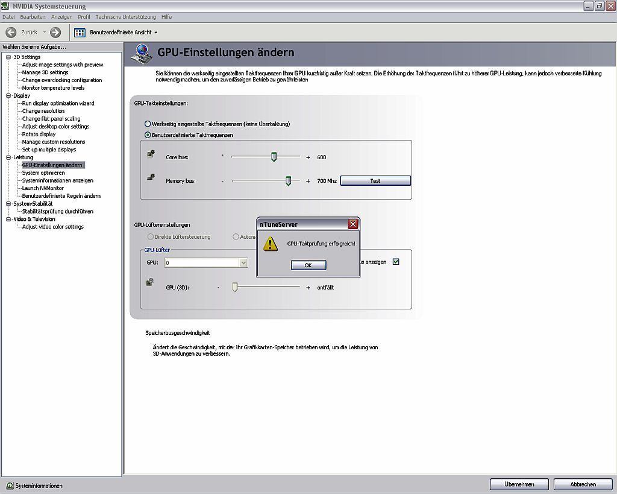Collapse the System-Stabilität tree node

8,204
